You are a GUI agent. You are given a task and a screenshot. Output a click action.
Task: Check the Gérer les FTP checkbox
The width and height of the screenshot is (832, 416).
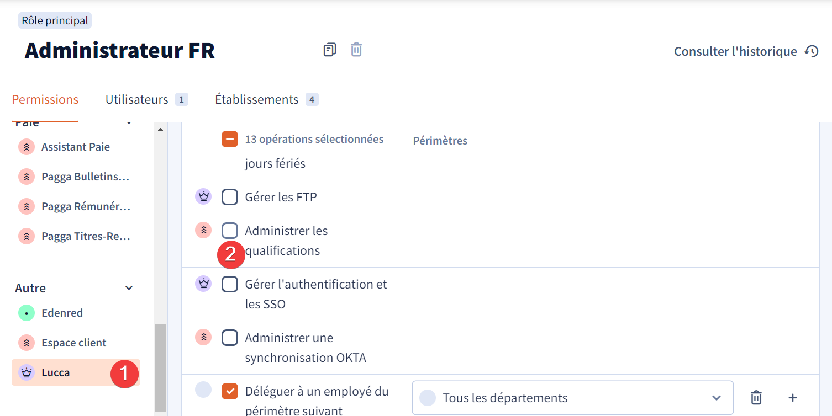230,196
